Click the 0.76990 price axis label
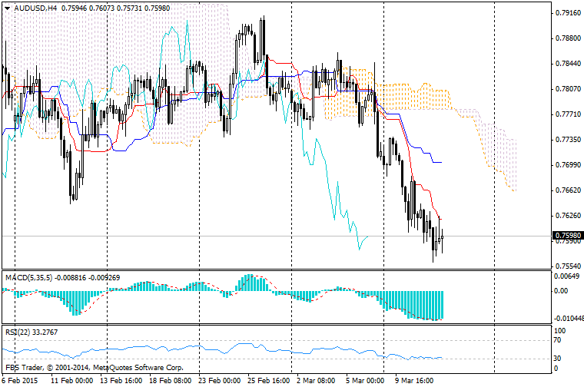 [x=567, y=165]
